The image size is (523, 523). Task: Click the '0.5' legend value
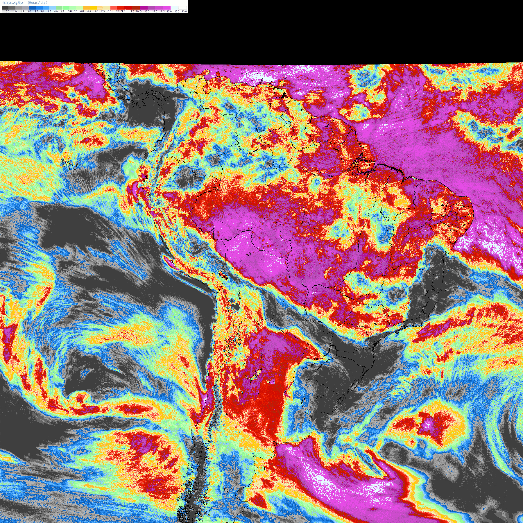8,11
